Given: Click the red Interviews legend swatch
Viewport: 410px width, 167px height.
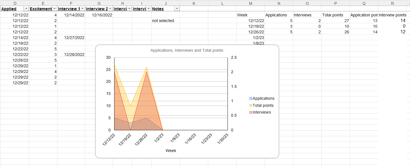Looking at the screenshot, I should click(x=251, y=112).
